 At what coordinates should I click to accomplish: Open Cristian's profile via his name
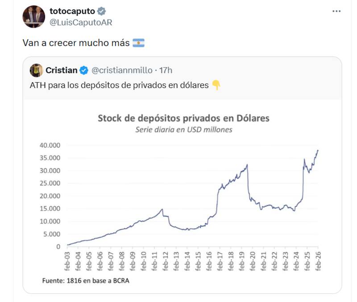[61, 70]
